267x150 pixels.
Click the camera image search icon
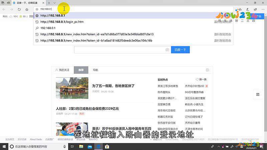[x=167, y=50]
